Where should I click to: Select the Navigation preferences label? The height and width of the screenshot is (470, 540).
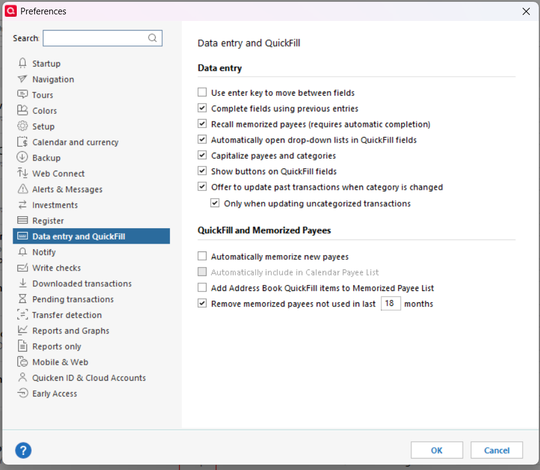coord(53,79)
